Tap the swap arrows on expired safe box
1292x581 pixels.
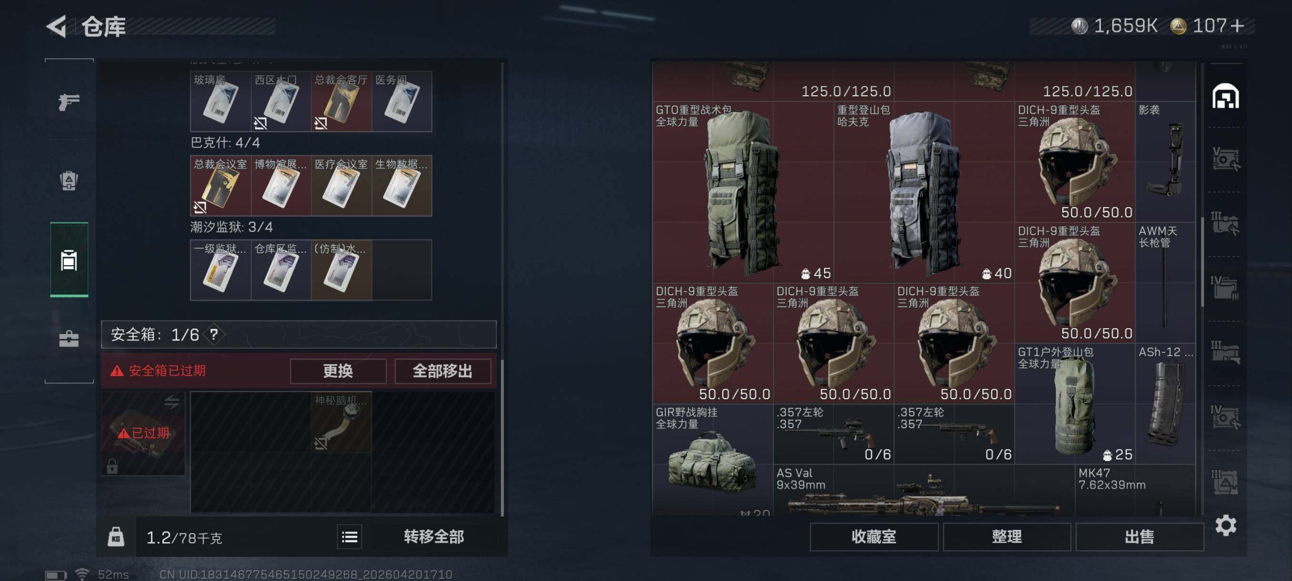(x=172, y=401)
